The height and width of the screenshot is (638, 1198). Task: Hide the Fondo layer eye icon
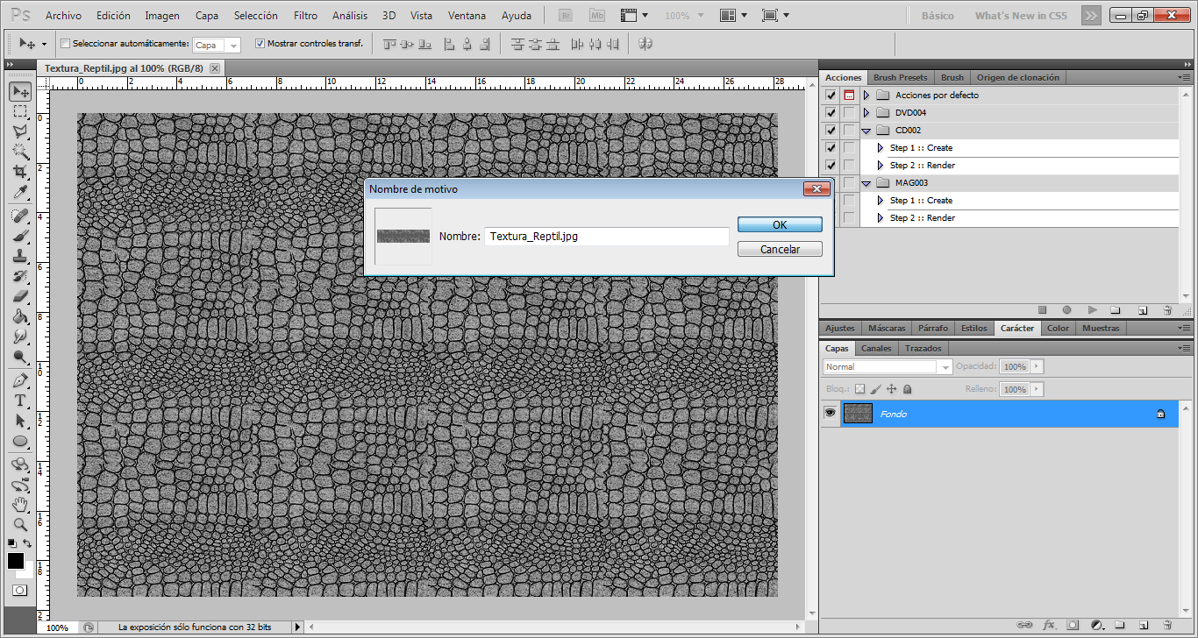point(830,414)
